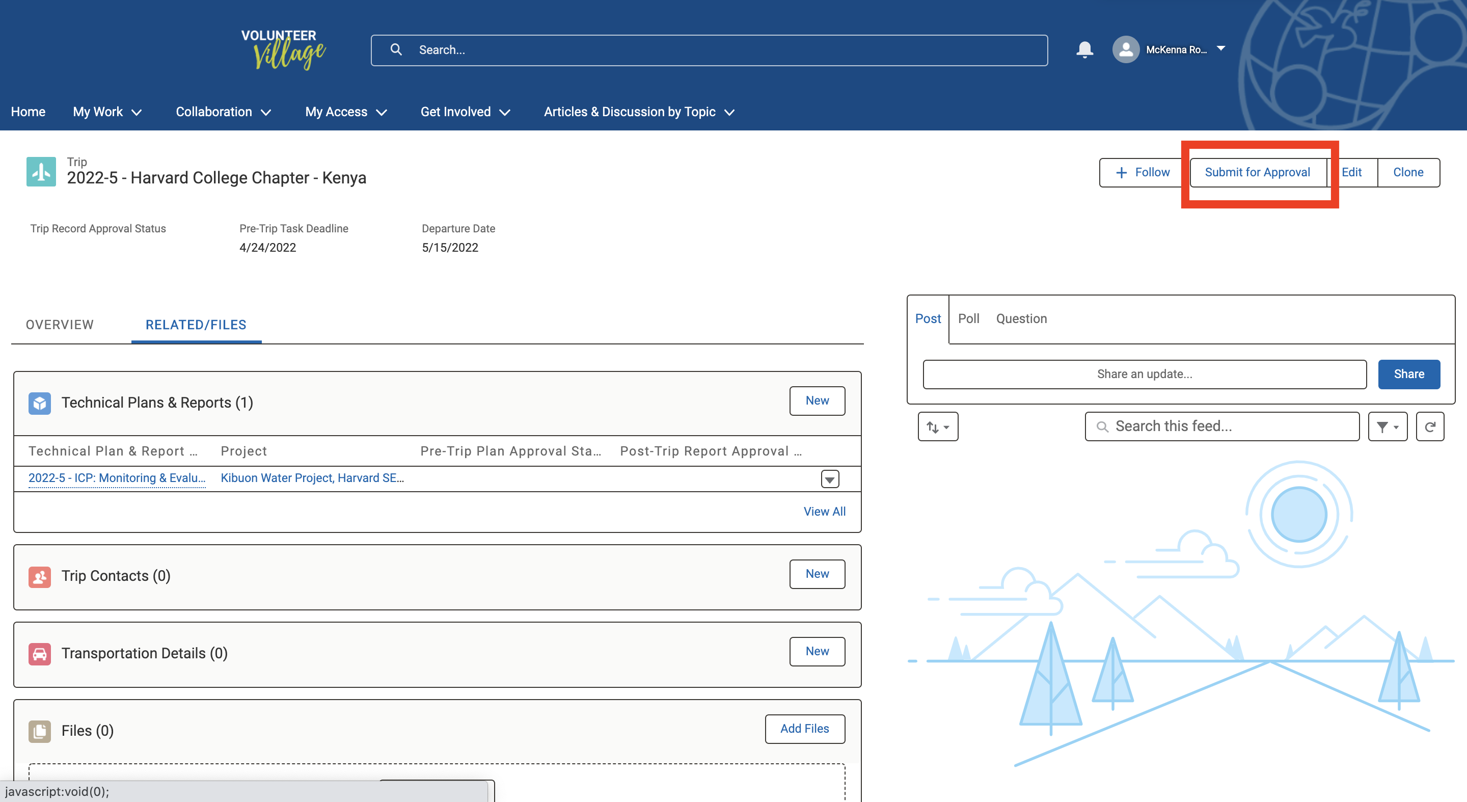Open row actions dropdown for 2022-5 ICP record

click(x=830, y=479)
